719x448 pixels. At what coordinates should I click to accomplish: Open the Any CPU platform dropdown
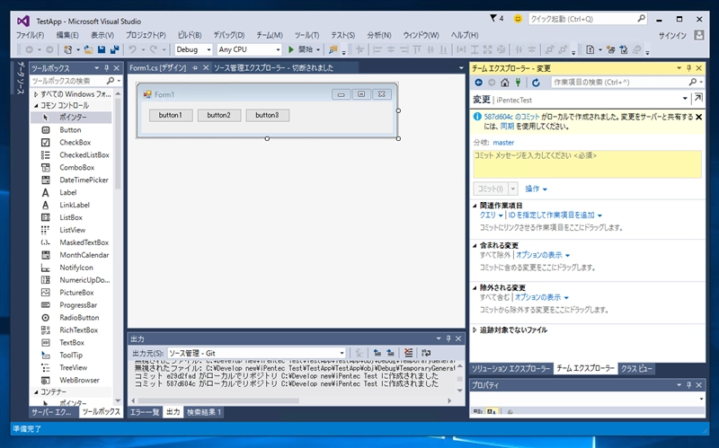tap(278, 49)
